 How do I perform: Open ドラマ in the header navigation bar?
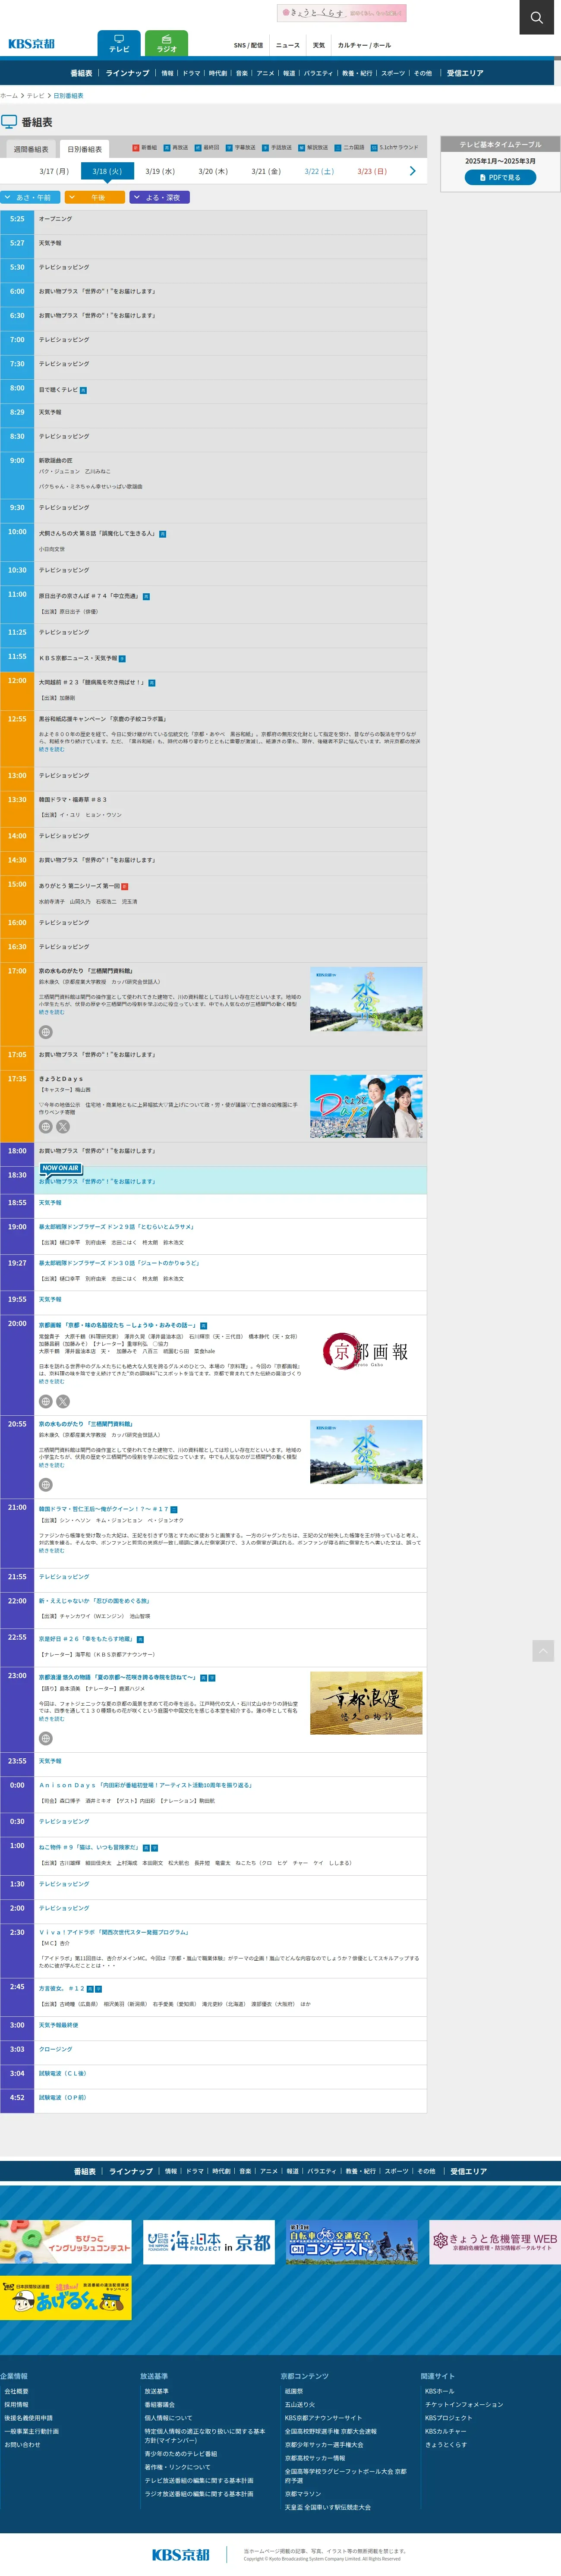click(x=191, y=73)
